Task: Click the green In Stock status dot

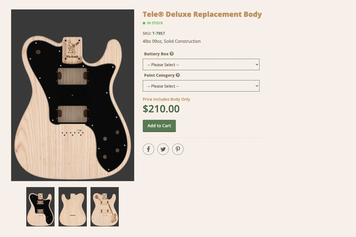Action: pyautogui.click(x=144, y=23)
